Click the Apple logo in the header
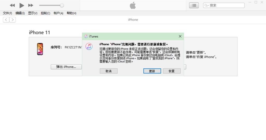266x140 pixels. pos(133,5)
